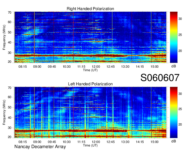Viewport: 185px width, 150px height.
Task: Click the 20 dB tick on Right Handed color bar
Action: click(180, 51)
